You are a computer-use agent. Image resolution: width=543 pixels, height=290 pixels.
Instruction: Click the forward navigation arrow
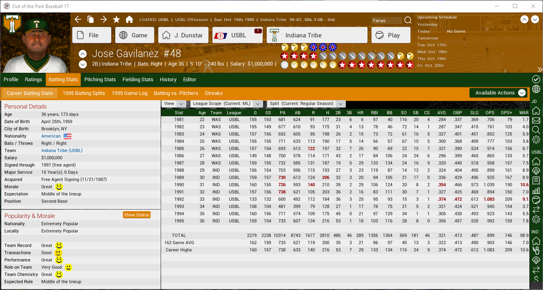pos(103,20)
